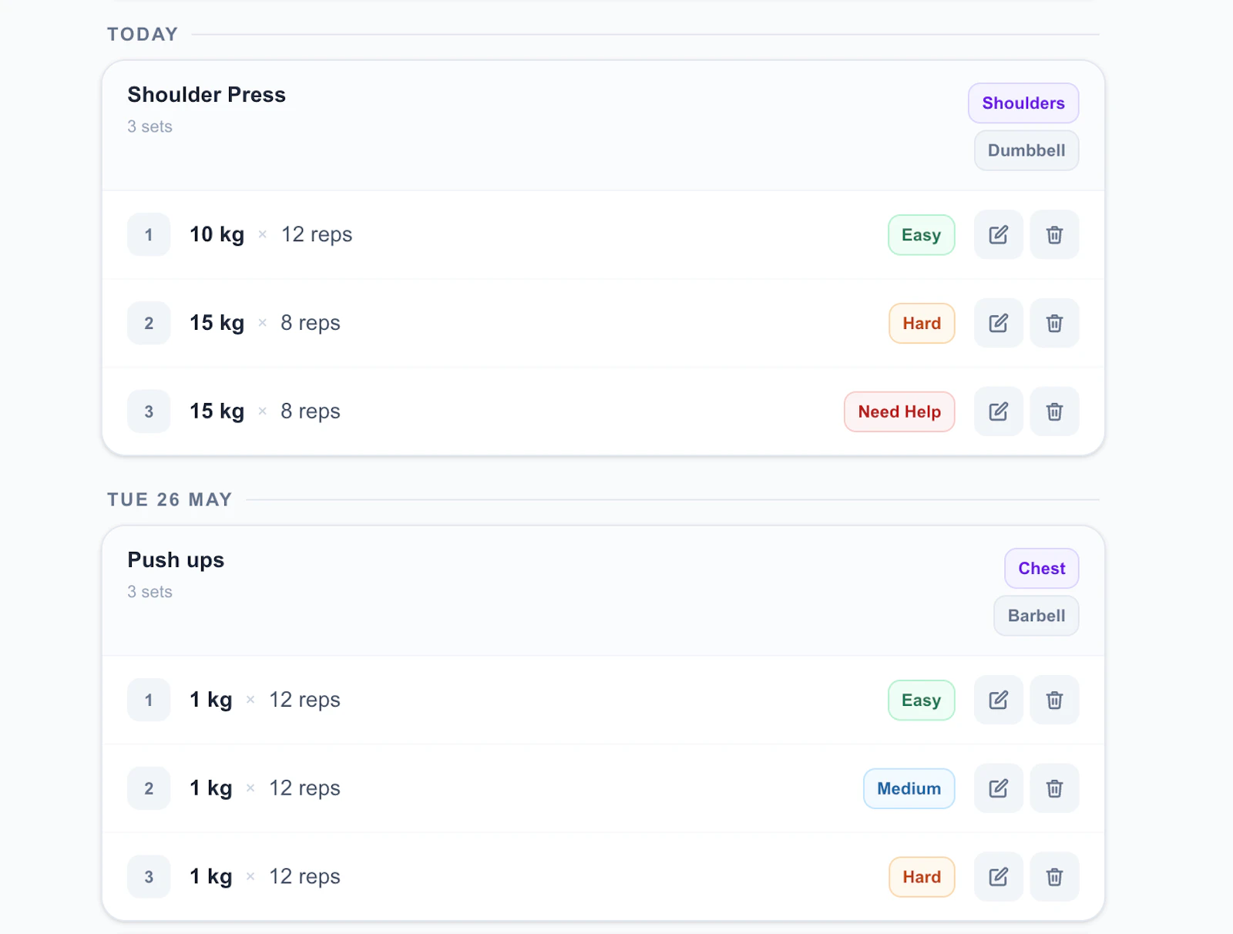Click Hard badge on Shoulder Press set 2

(x=922, y=324)
